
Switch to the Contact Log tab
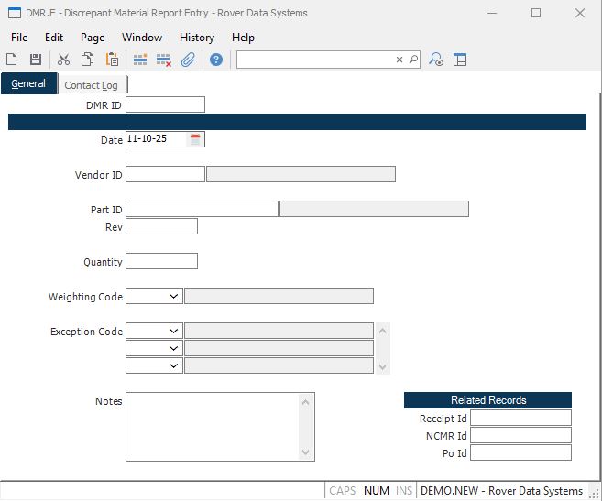coord(91,85)
